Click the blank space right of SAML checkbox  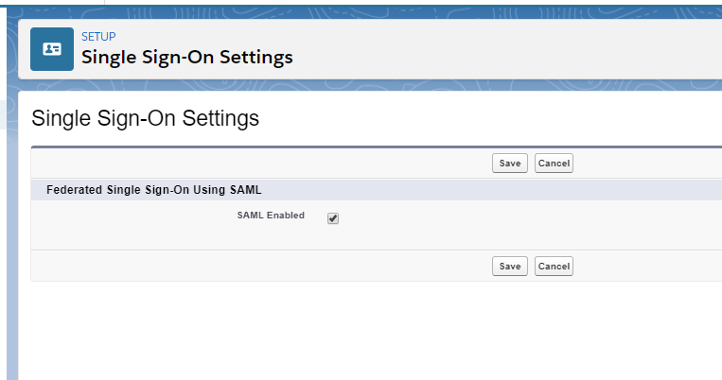(x=520, y=219)
